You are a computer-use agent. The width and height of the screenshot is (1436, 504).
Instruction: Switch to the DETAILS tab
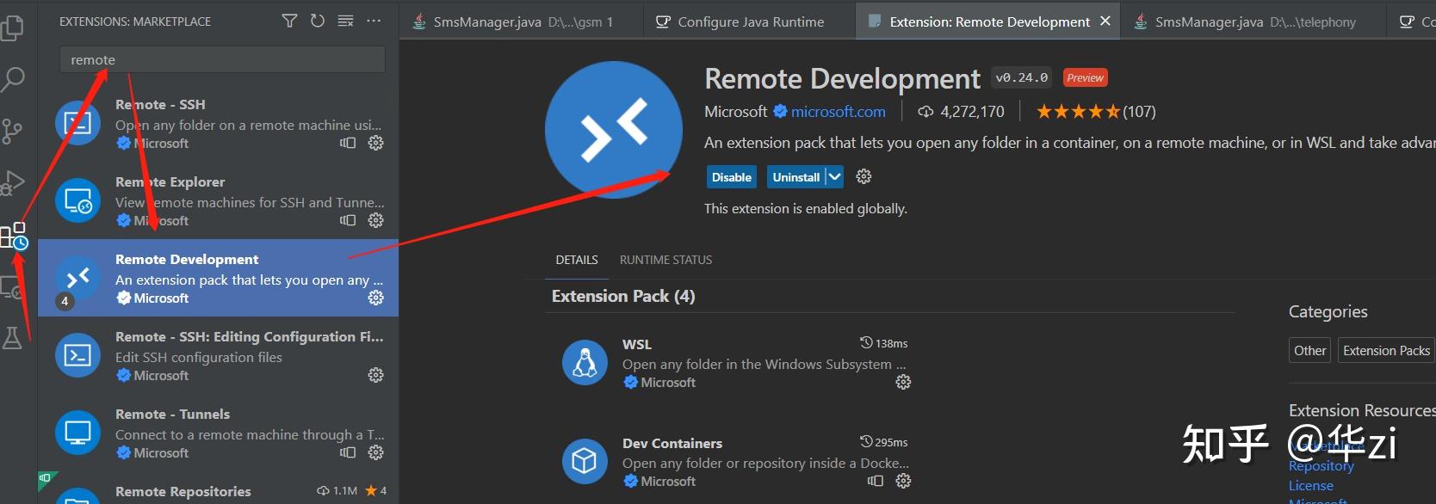pyautogui.click(x=577, y=260)
